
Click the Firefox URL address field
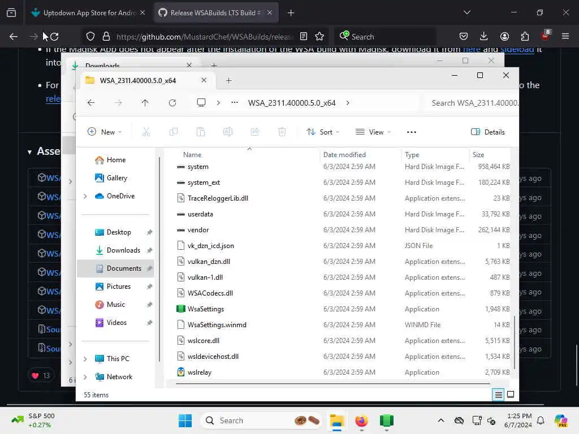pos(204,37)
